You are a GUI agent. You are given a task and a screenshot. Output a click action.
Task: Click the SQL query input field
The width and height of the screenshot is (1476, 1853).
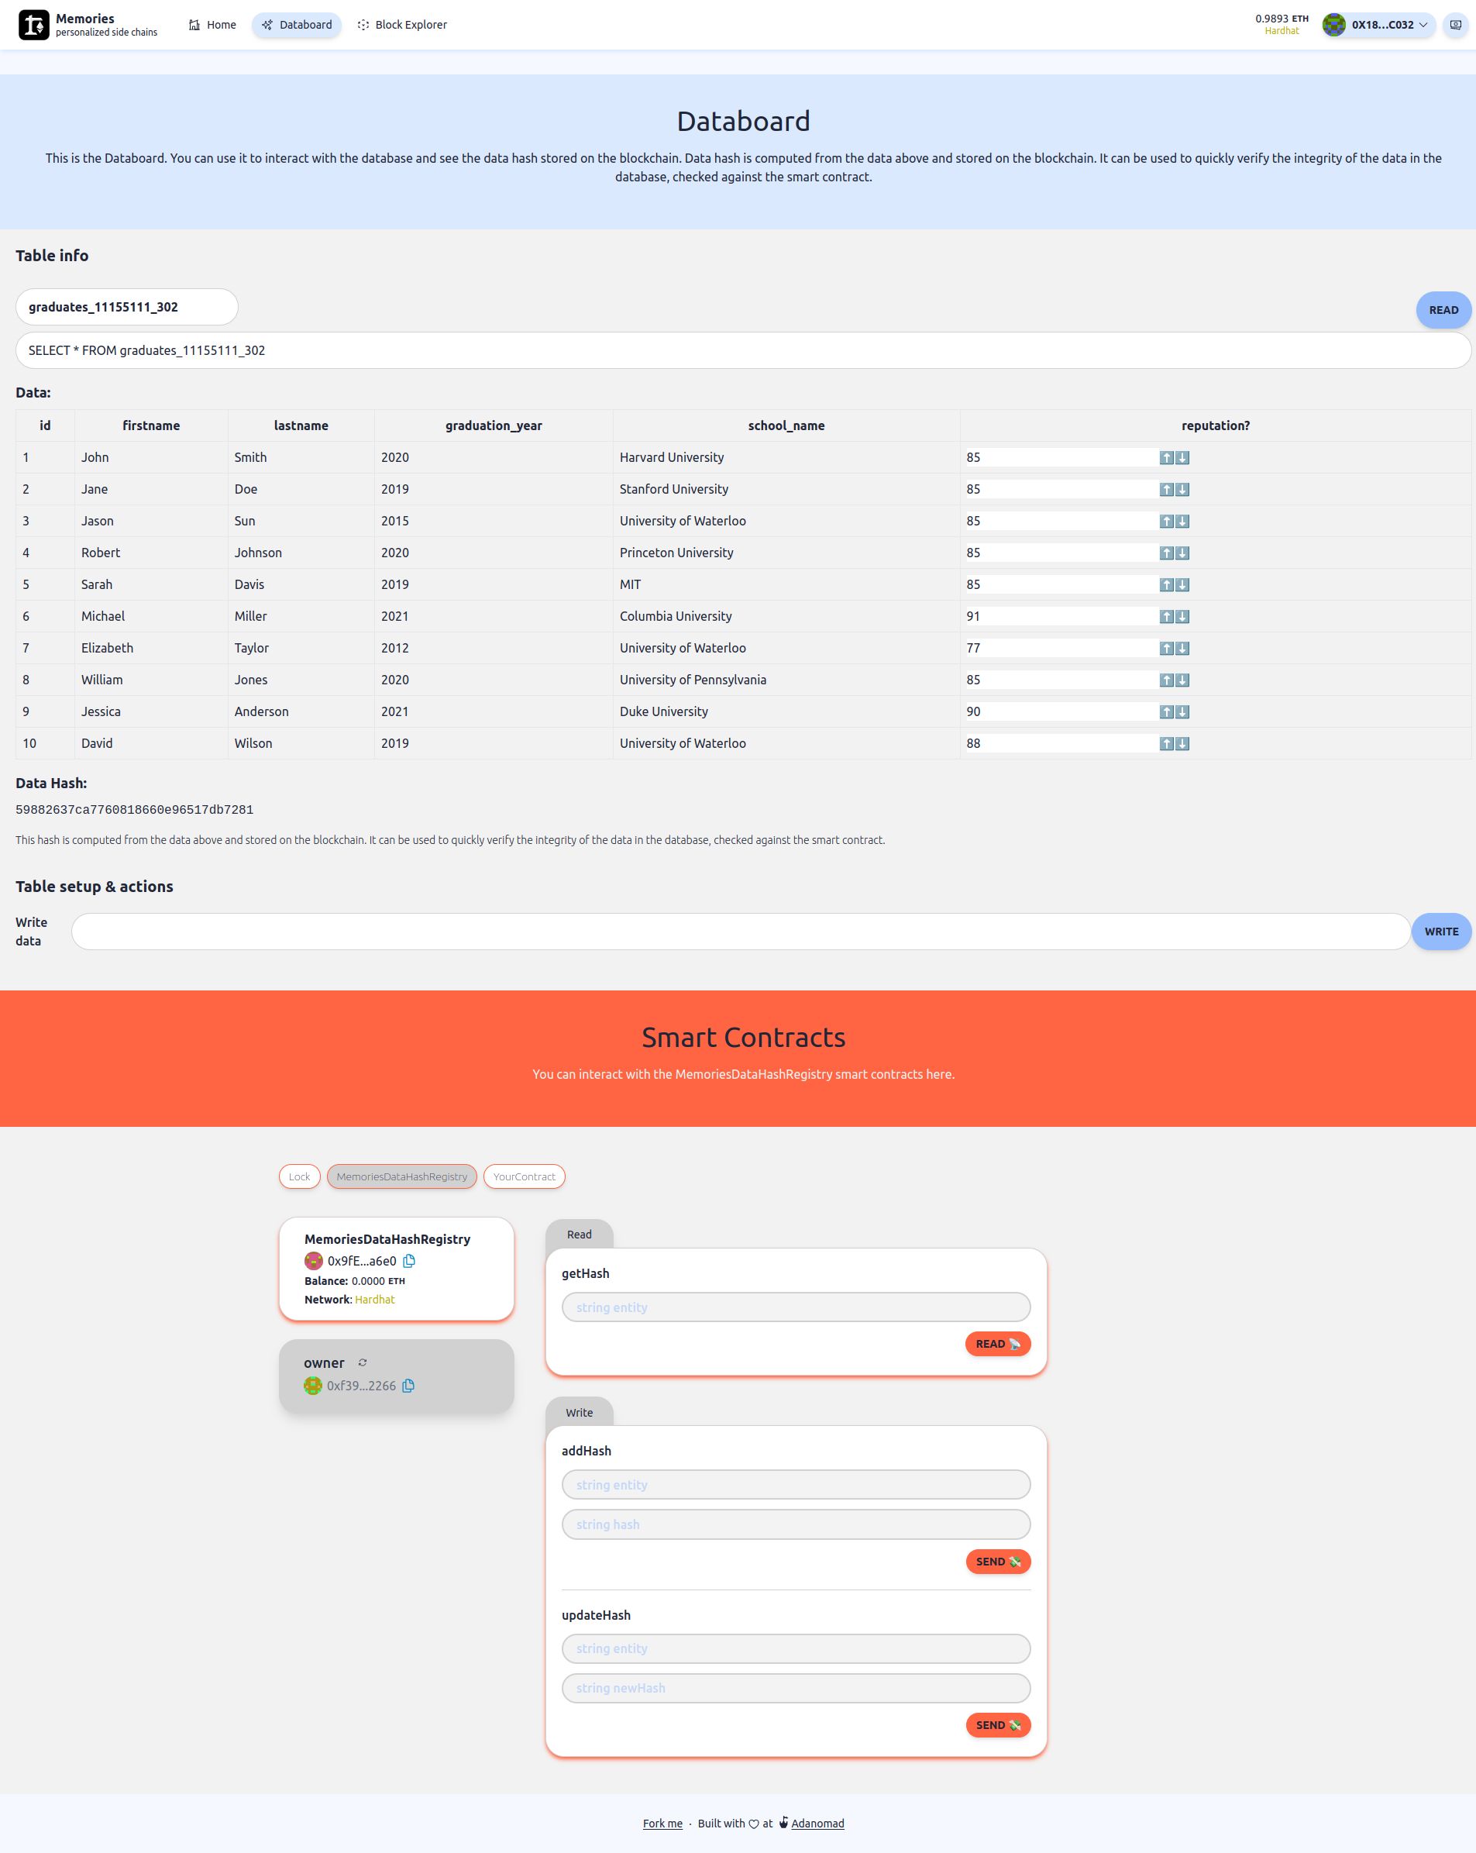click(x=743, y=350)
